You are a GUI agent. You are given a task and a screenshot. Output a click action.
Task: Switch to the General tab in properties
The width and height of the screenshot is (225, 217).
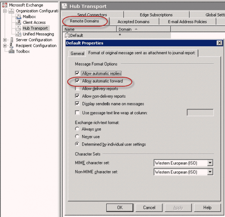[x=77, y=53]
